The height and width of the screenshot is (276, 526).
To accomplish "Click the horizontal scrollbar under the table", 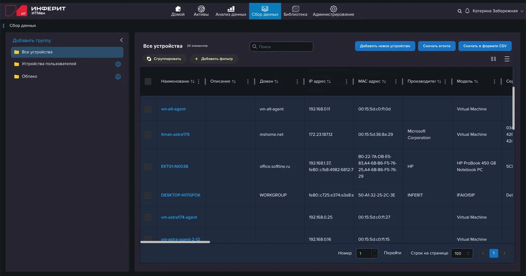I will coord(175,242).
